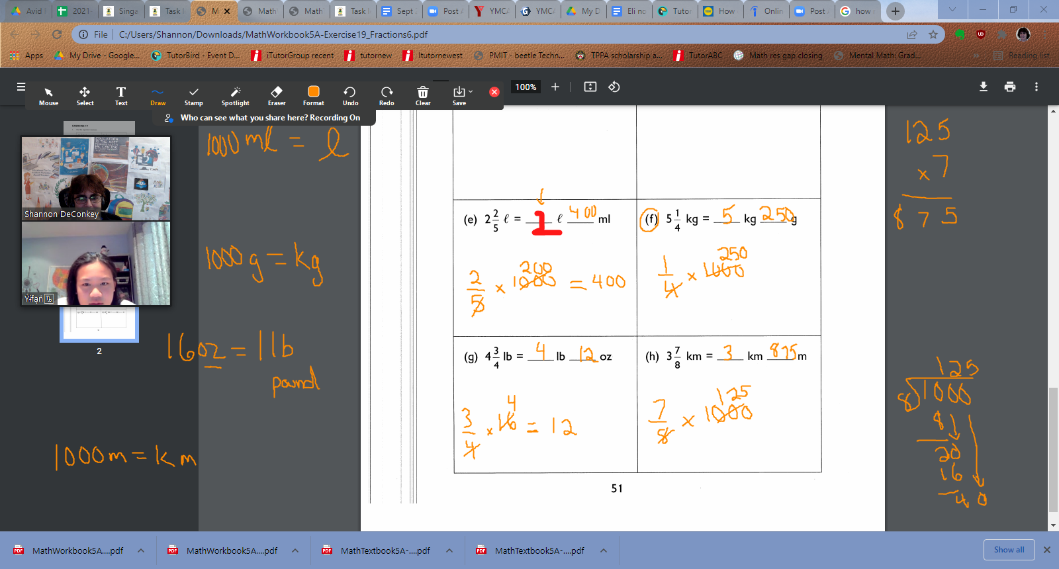The width and height of the screenshot is (1059, 569).
Task: Open the Format color options
Action: (x=314, y=96)
